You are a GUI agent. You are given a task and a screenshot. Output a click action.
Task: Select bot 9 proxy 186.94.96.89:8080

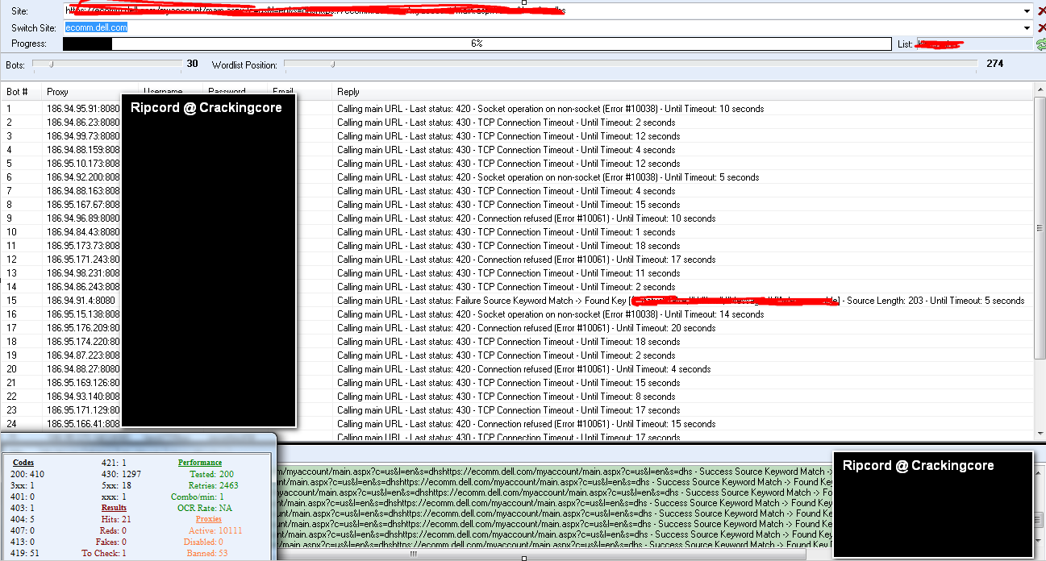[x=516, y=218]
